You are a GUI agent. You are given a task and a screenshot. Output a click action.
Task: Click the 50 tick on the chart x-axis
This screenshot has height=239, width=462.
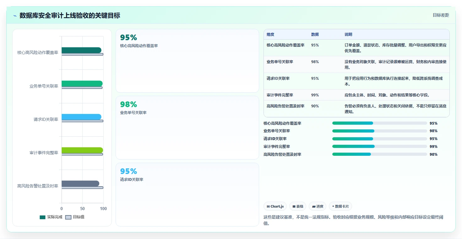point(82,209)
